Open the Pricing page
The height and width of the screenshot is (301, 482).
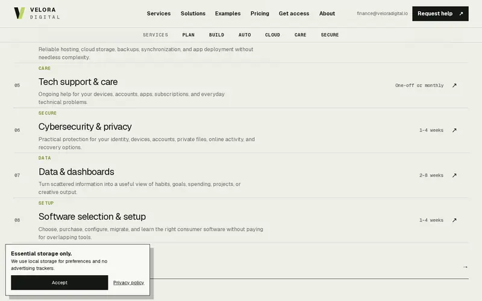coord(260,13)
